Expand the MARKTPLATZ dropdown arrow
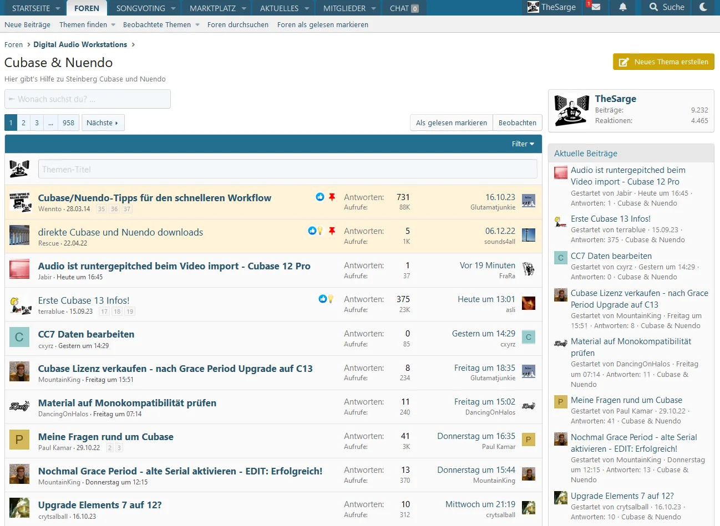720x526 pixels. pyautogui.click(x=244, y=8)
